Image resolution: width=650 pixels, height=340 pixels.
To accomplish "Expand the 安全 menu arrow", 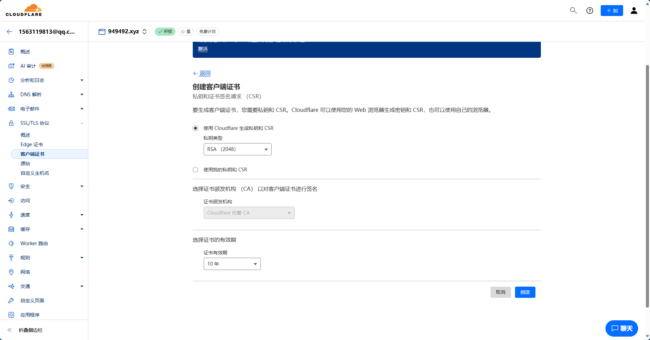I will (x=82, y=186).
